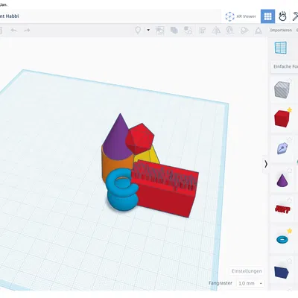The image size is (298, 298).
Task: Click the triangle toolbar icon beside Importieren
Action: pos(259,31)
